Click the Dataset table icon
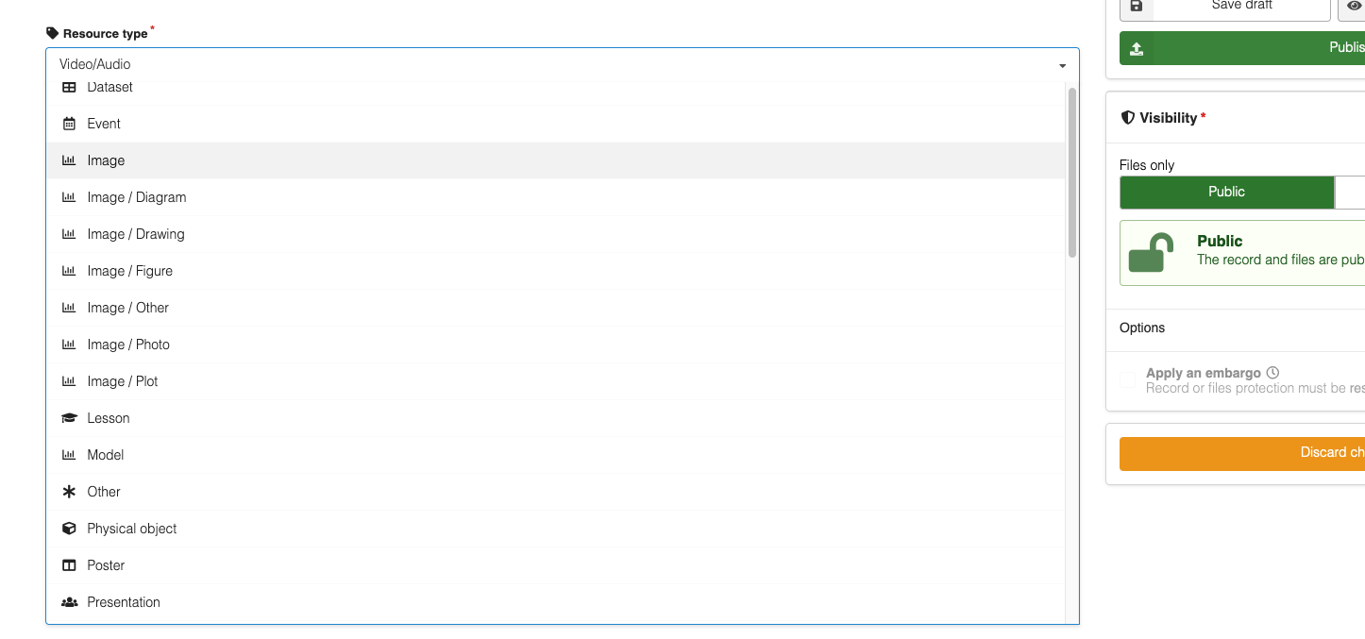The image size is (1365, 639). coord(69,87)
